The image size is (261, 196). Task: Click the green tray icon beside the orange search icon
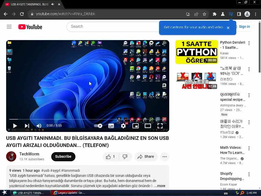tap(238, 193)
